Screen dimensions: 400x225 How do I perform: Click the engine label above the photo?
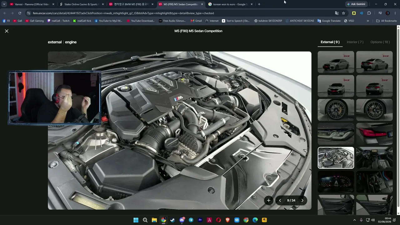point(71,42)
